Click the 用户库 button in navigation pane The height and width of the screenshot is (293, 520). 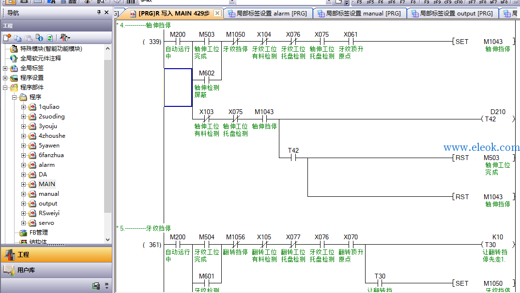[x=56, y=270]
